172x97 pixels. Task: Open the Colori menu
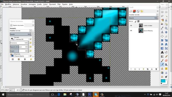[x=45, y=4]
